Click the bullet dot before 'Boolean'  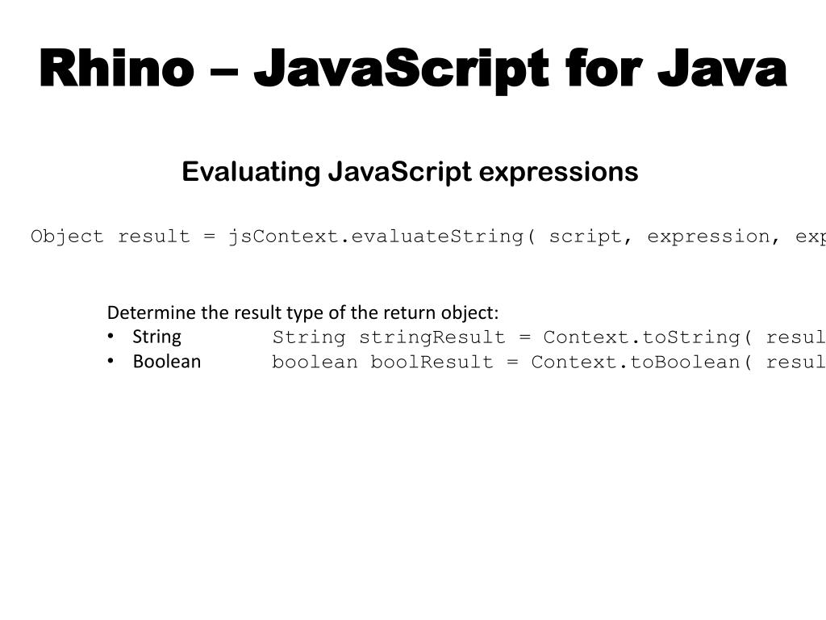coord(110,361)
